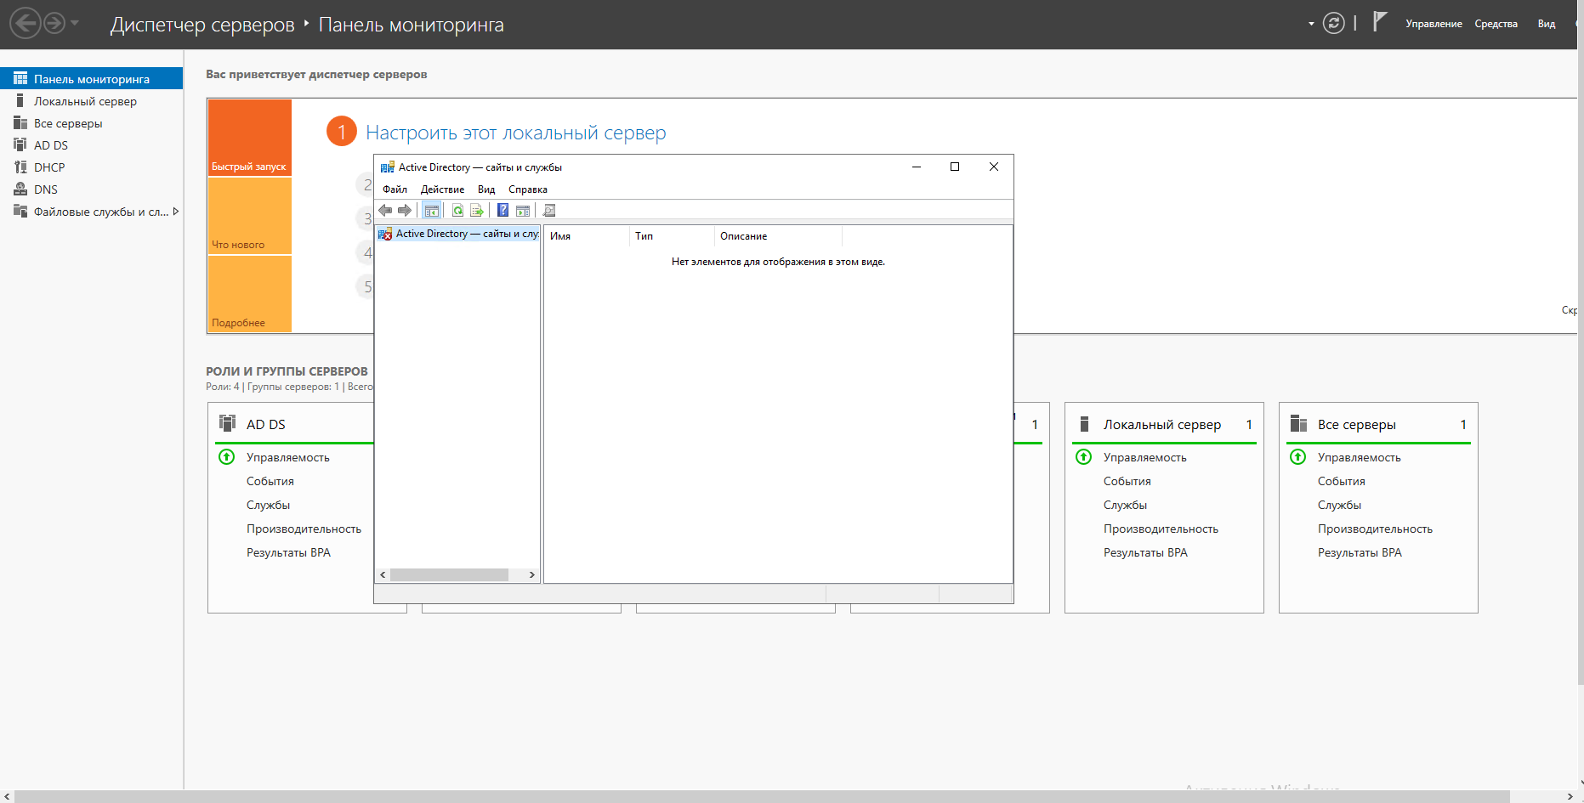Open the Управление menu in Server Manager
1584x803 pixels.
coord(1434,24)
